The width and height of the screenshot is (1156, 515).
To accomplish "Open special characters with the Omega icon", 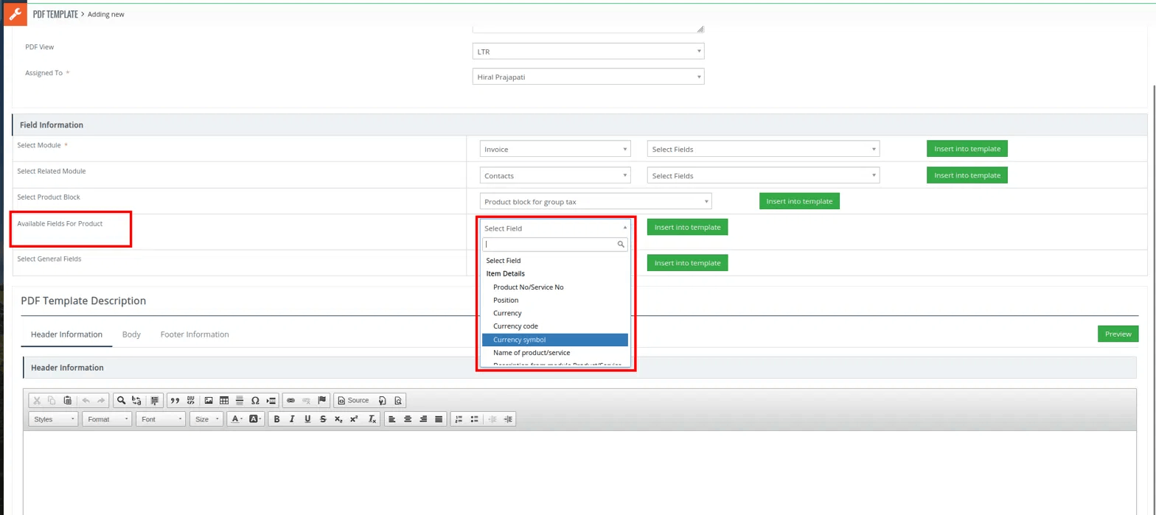I will [x=255, y=401].
